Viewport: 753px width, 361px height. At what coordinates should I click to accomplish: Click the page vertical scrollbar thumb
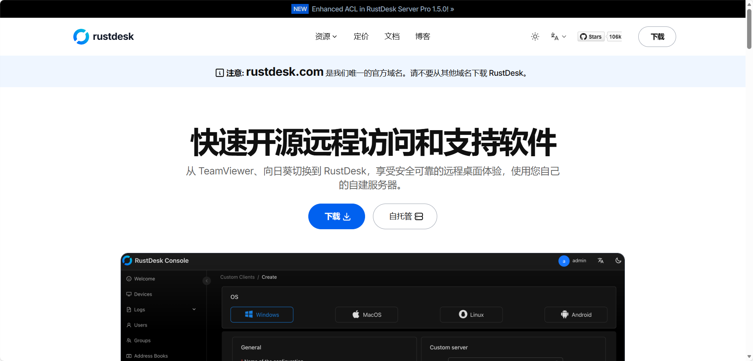[749, 29]
